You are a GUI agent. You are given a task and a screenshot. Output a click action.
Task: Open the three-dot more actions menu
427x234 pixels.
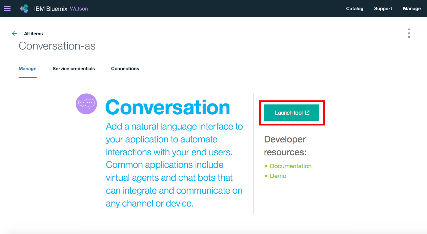(x=409, y=33)
